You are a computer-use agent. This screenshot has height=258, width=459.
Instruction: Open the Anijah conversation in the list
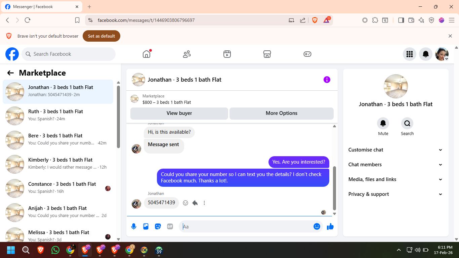click(58, 213)
